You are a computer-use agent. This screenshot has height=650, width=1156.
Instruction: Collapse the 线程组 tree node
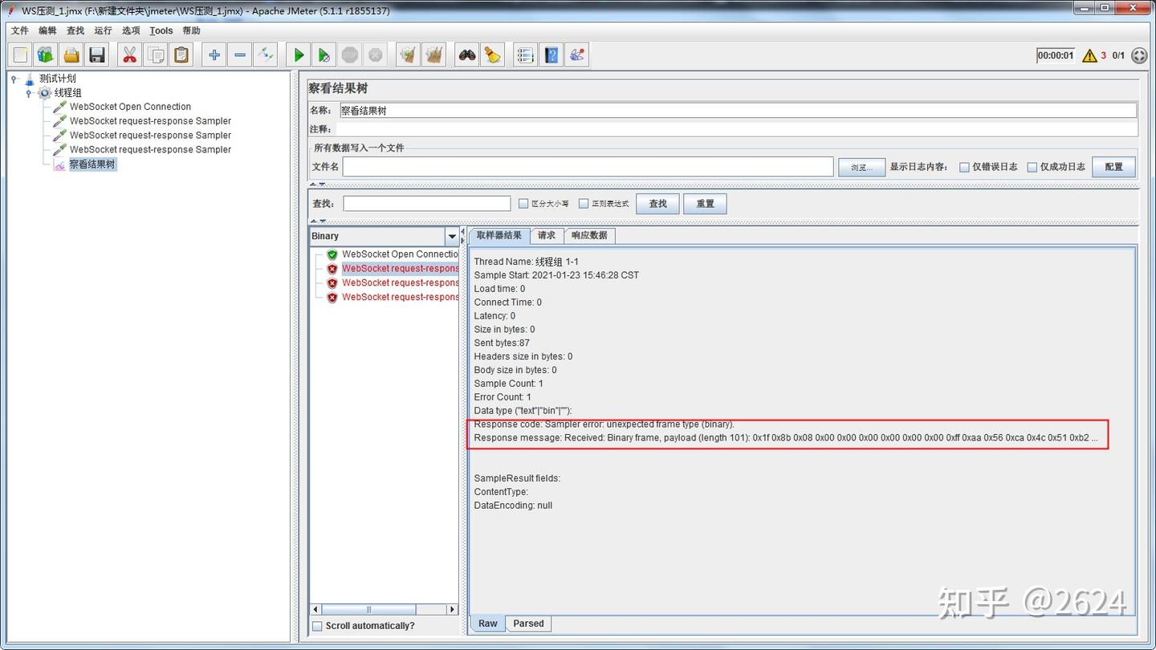[28, 93]
